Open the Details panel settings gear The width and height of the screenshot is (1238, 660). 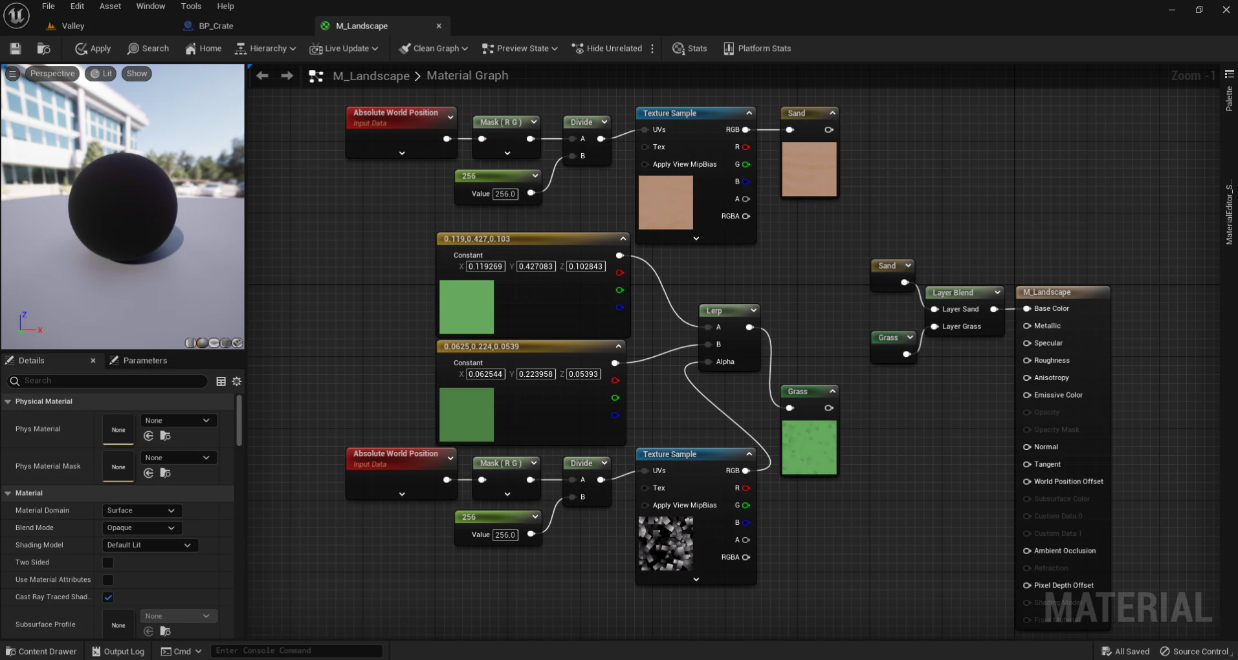(x=237, y=381)
